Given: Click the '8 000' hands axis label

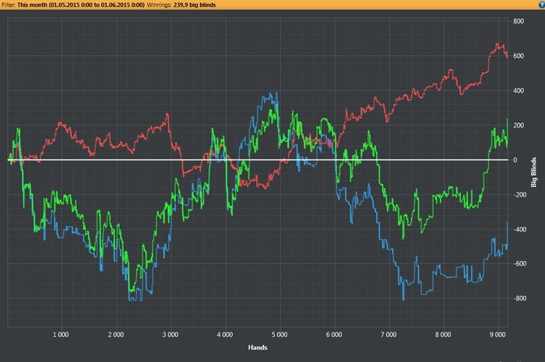Looking at the screenshot, I should (443, 335).
